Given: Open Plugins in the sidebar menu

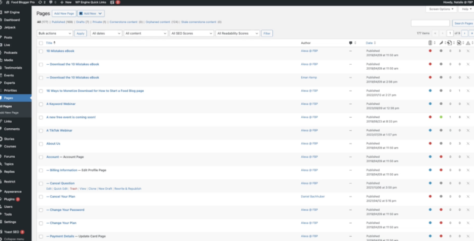Looking at the screenshot, I should (x=9, y=199).
